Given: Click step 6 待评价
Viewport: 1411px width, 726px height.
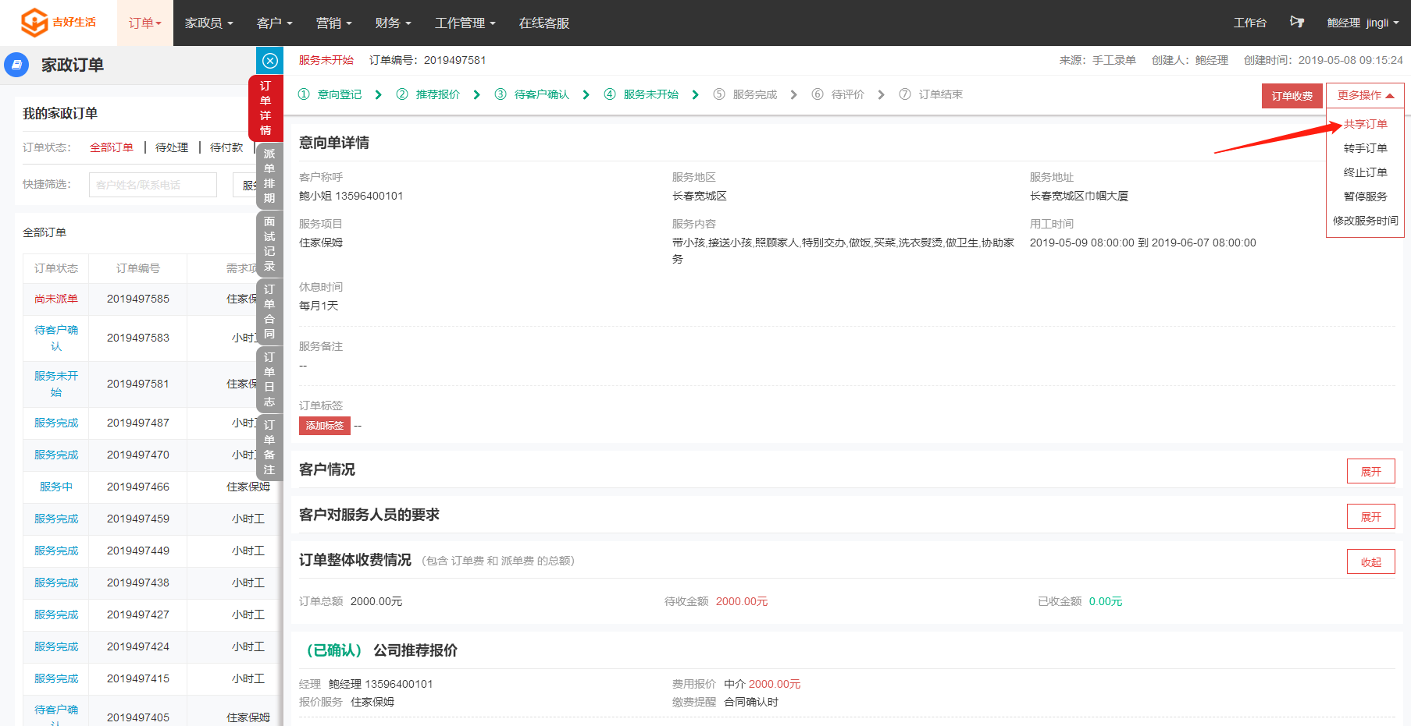Looking at the screenshot, I should tap(839, 94).
